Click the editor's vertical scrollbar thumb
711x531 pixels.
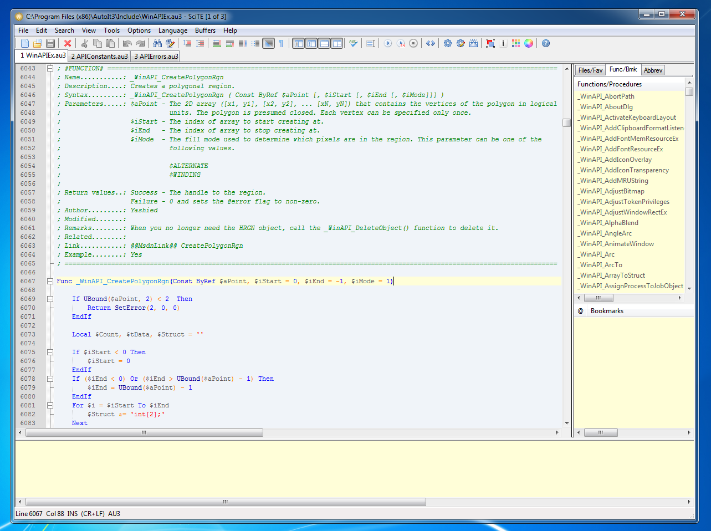[x=566, y=122]
